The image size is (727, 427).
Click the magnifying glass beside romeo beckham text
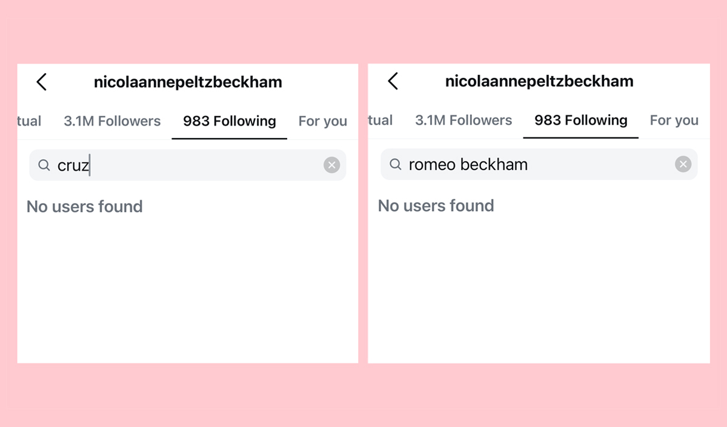(396, 164)
